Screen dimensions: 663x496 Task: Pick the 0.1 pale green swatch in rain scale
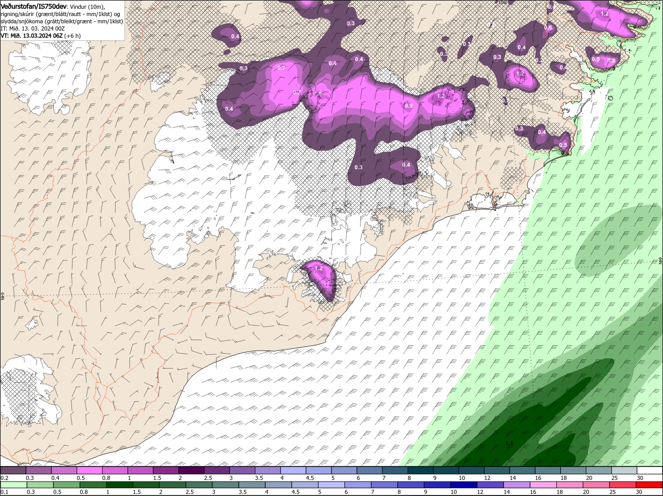click(13, 485)
